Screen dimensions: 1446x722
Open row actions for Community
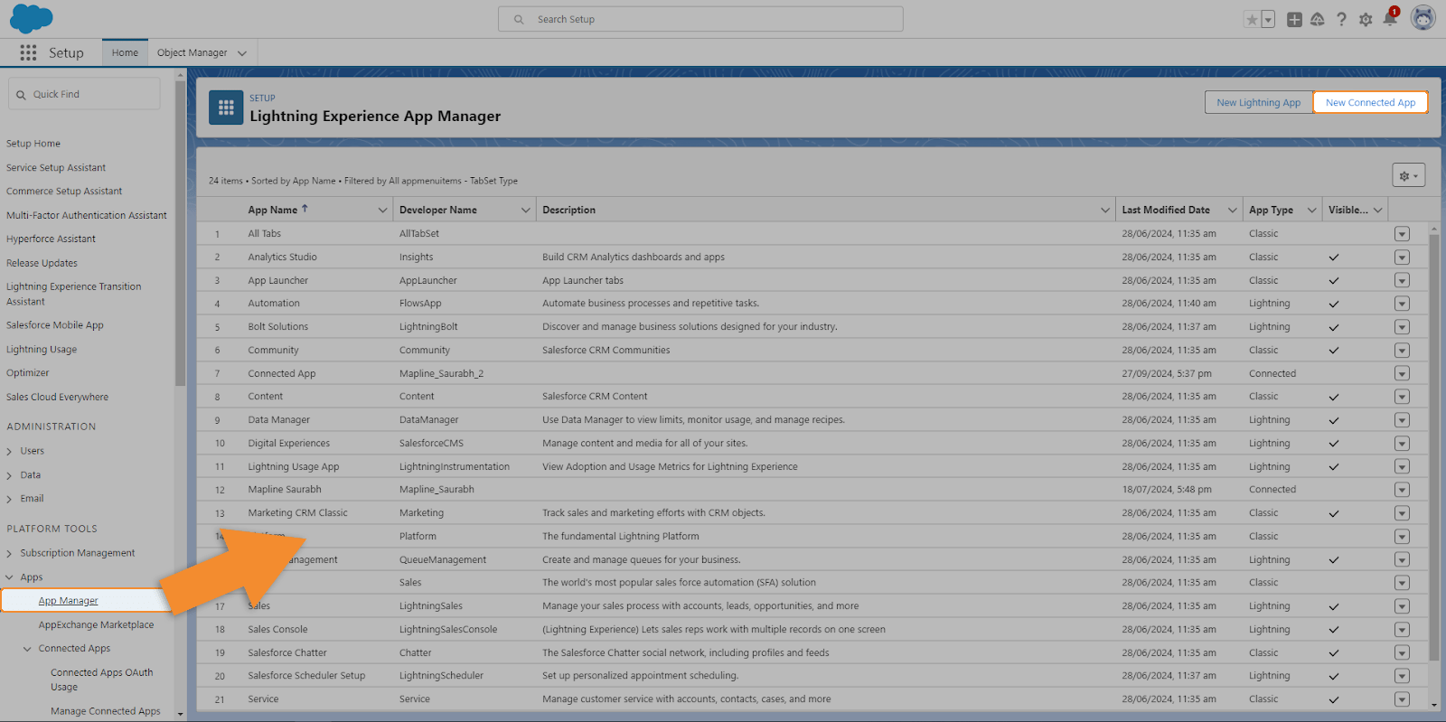click(x=1402, y=351)
